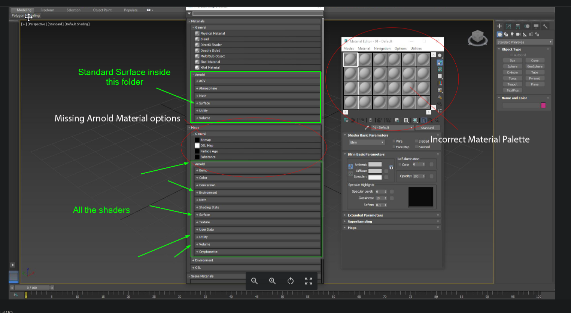Image resolution: width=571 pixels, height=313 pixels.
Task: Toggle the Self-Illumination Color checkbox
Action: pyautogui.click(x=400, y=164)
